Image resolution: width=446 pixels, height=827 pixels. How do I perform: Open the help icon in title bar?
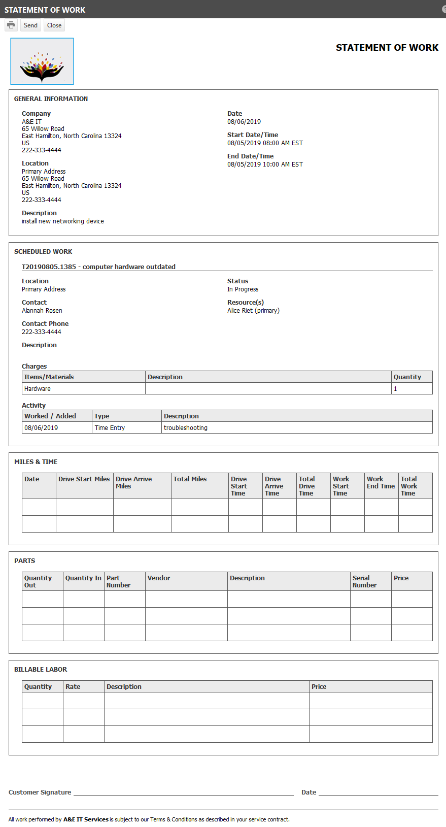tap(444, 9)
